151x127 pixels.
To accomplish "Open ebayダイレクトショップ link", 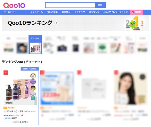I will 116,12.
